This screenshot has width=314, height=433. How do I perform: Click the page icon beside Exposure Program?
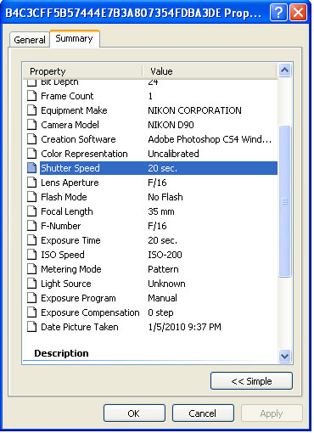tap(32, 298)
